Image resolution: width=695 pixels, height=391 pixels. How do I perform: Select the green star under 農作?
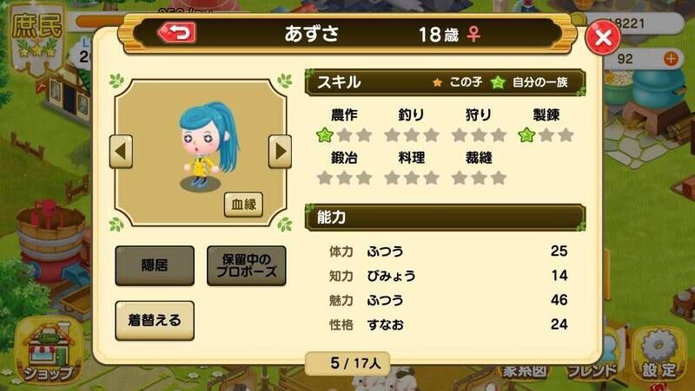(324, 135)
